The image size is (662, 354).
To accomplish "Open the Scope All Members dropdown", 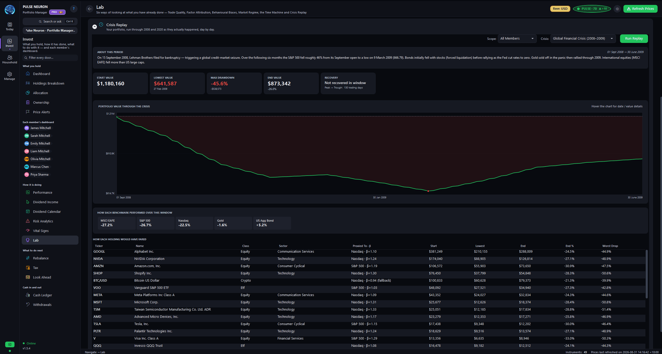I will [x=517, y=39].
